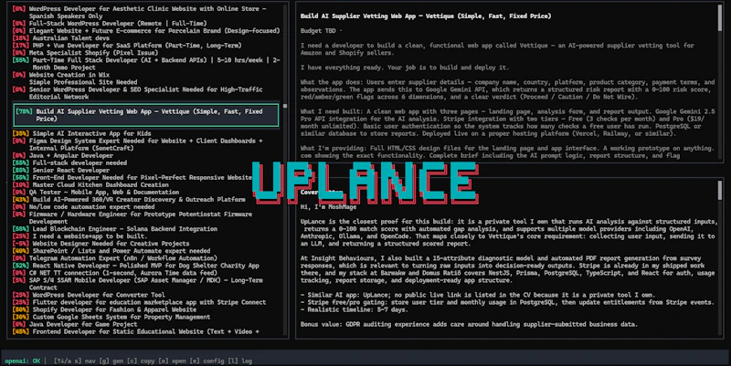Click the openai: OK status indicator
This screenshot has width=731, height=366.
22,361
